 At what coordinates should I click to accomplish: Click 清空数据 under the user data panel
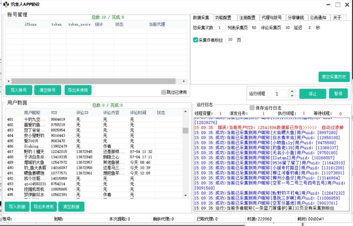click(71, 207)
